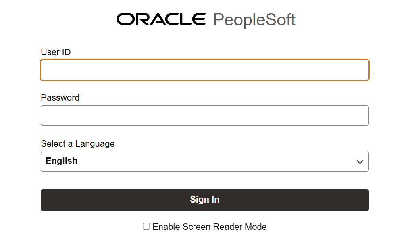The width and height of the screenshot is (410, 246).
Task: Click the Oracle logo
Action: point(161,19)
